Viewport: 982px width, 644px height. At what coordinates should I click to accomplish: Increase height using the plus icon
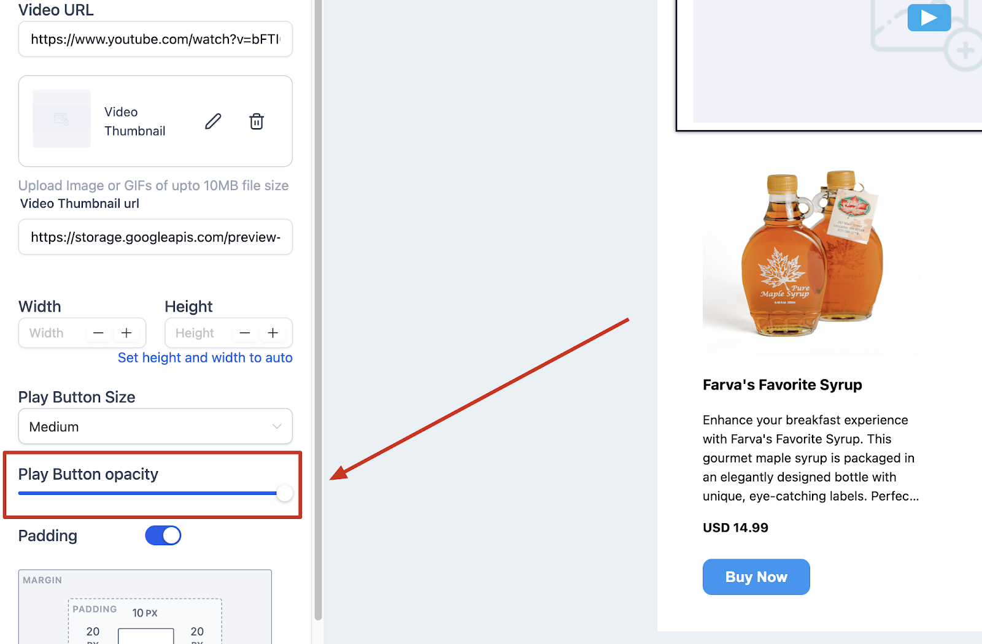pyautogui.click(x=273, y=333)
